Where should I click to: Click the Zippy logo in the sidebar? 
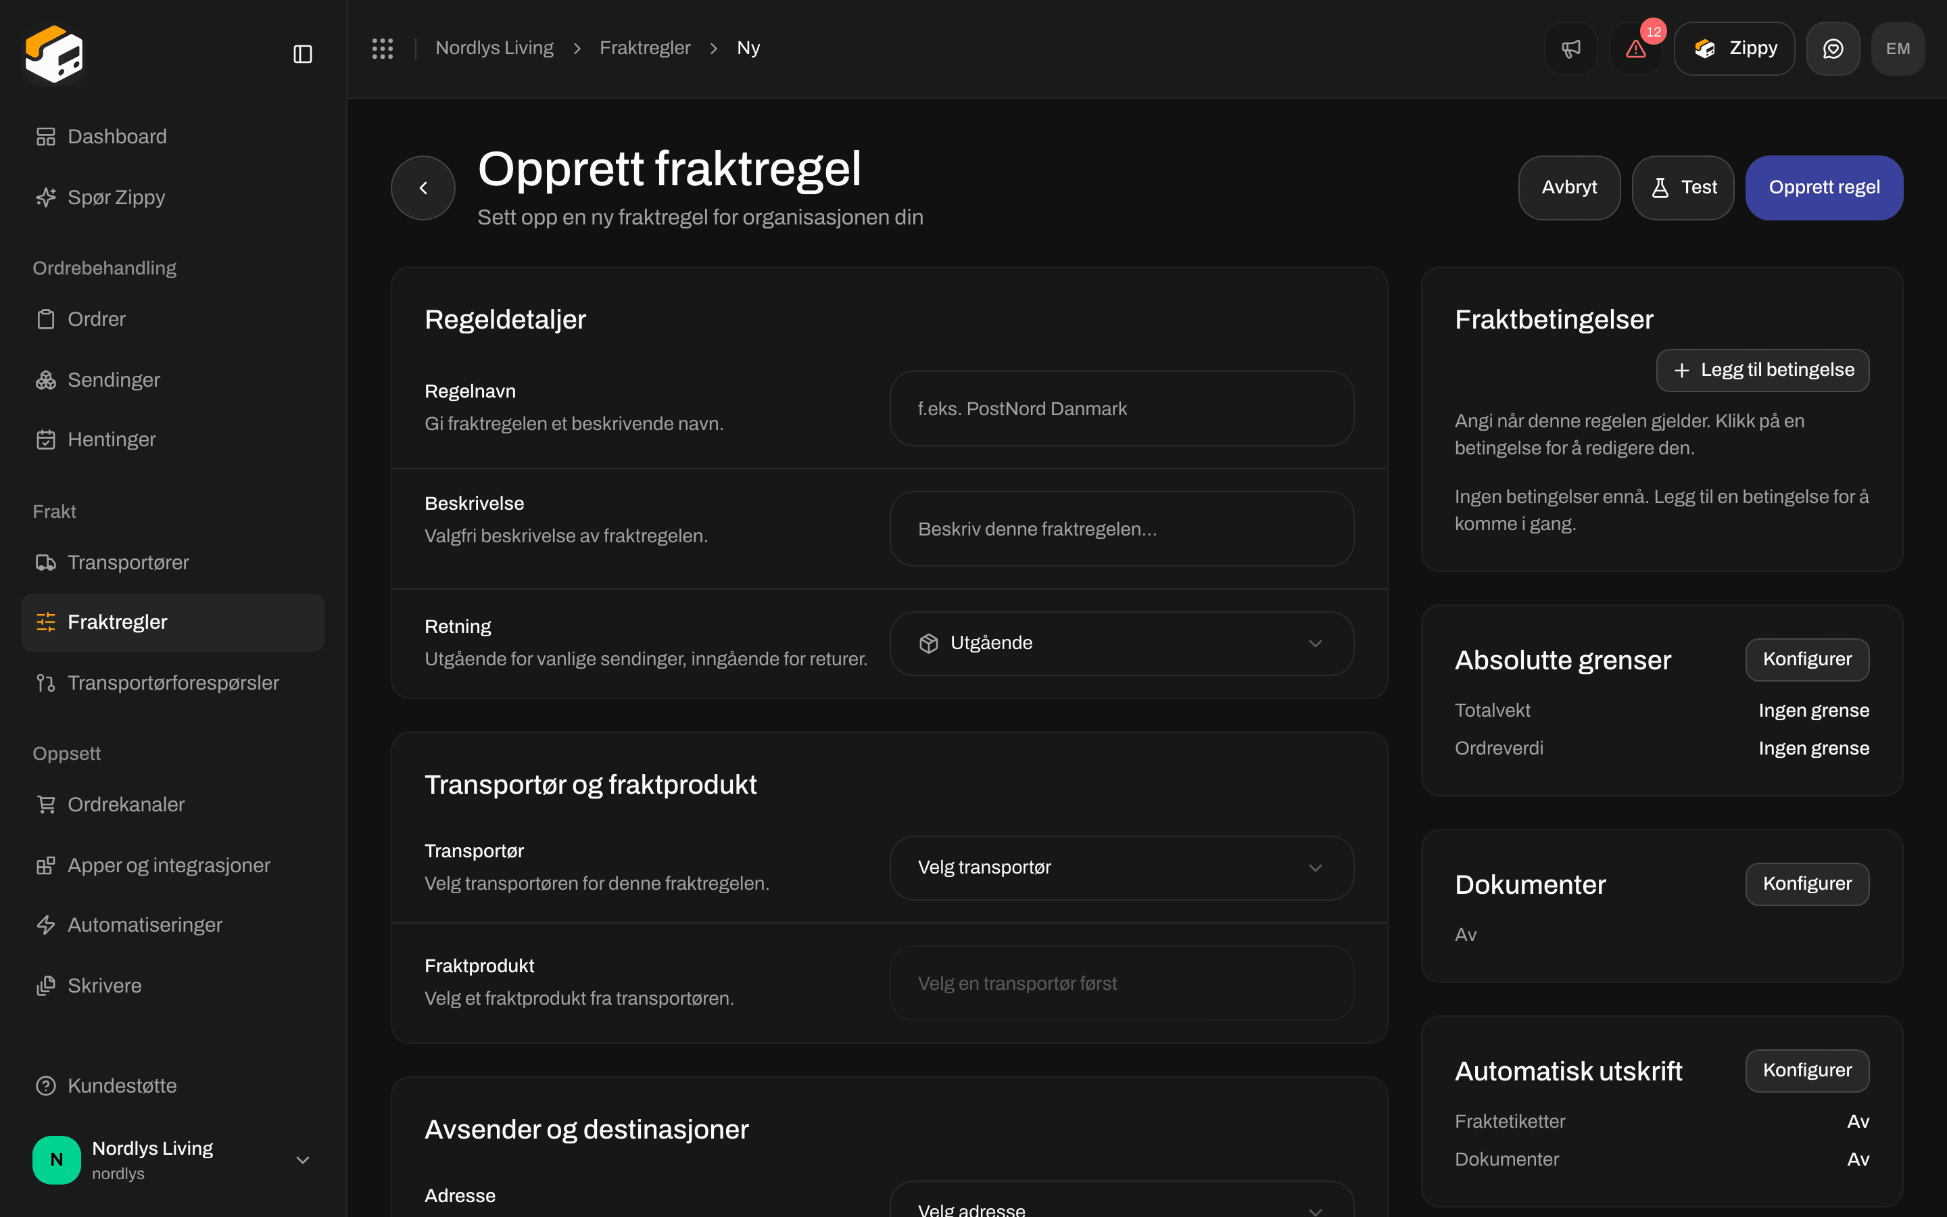(54, 53)
